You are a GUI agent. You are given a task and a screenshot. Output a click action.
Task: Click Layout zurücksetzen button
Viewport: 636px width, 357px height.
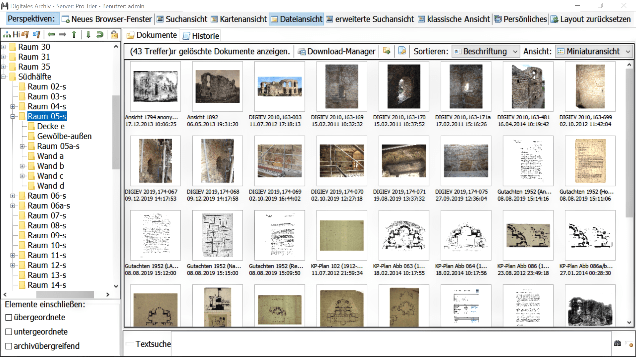coord(591,19)
